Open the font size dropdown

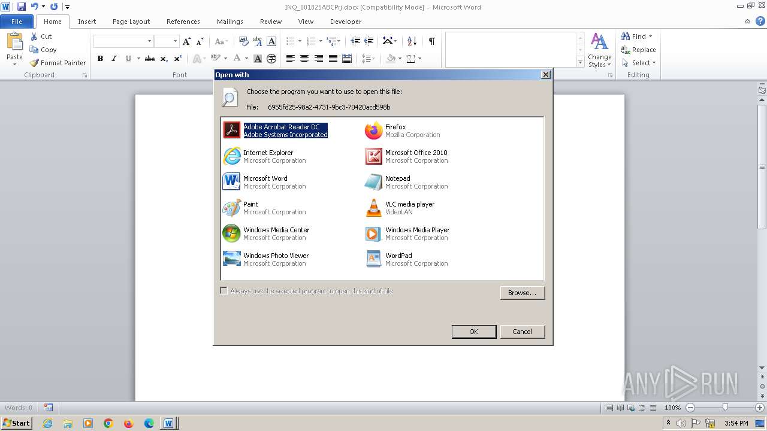pos(175,41)
